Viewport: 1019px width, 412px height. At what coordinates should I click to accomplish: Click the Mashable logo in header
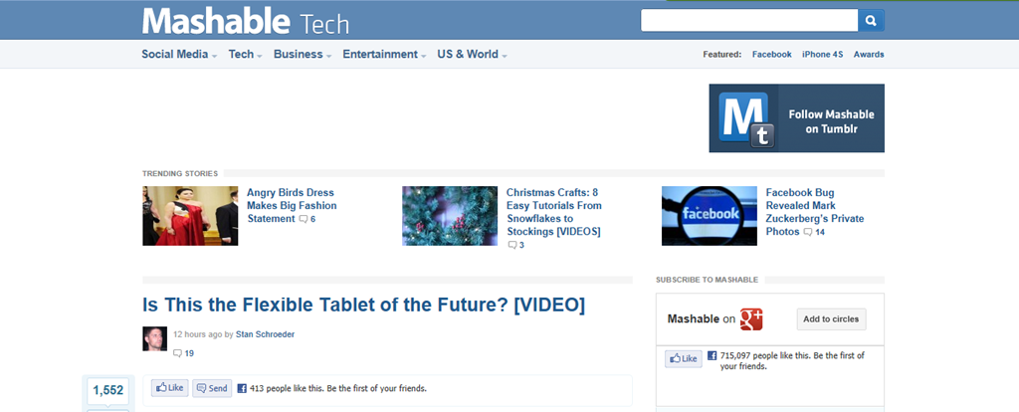click(215, 21)
